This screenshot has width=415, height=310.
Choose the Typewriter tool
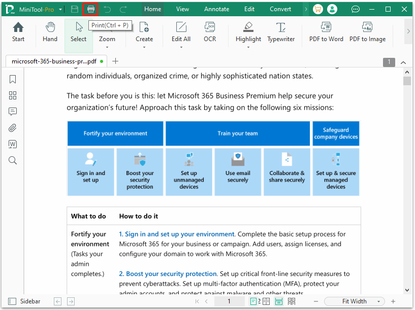(x=281, y=32)
